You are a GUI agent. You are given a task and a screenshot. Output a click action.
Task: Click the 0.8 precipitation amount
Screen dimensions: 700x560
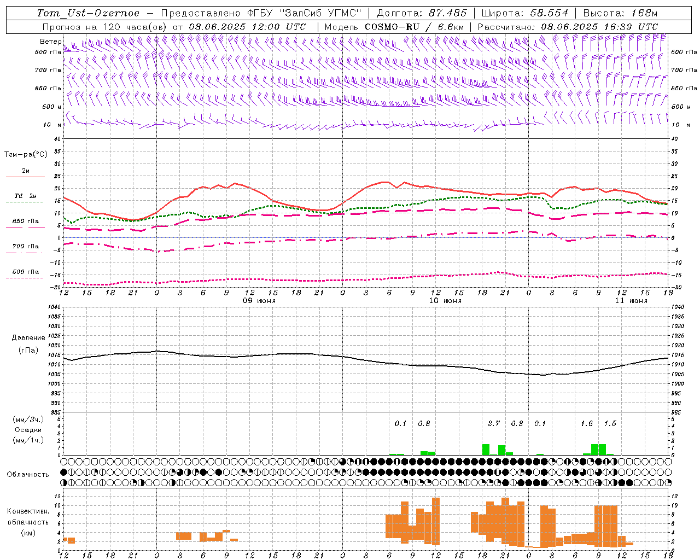tap(424, 423)
